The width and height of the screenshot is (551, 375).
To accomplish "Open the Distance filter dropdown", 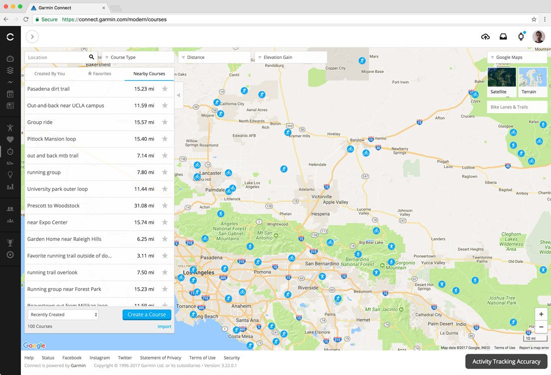I will [214, 57].
